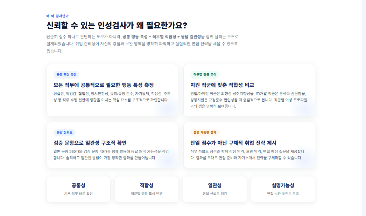Click the '왜 이 검사인가' section label
The image size is (366, 216).
point(57,16)
